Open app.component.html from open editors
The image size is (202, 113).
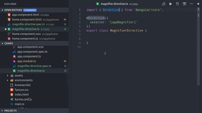pyautogui.click(x=34, y=15)
